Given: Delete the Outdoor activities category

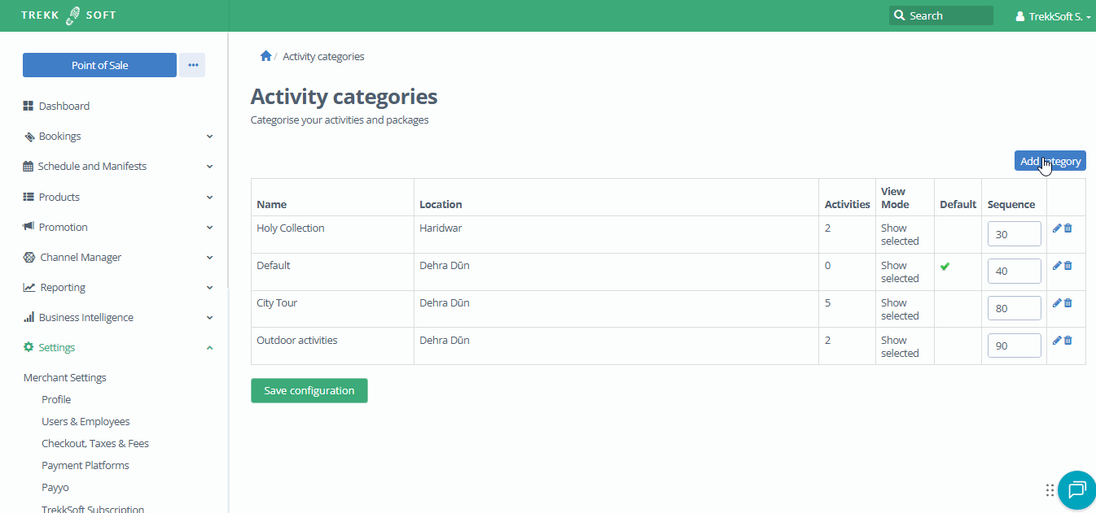Looking at the screenshot, I should (x=1068, y=340).
